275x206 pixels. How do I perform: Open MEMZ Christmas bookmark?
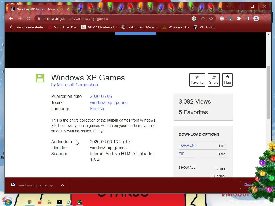(99, 27)
